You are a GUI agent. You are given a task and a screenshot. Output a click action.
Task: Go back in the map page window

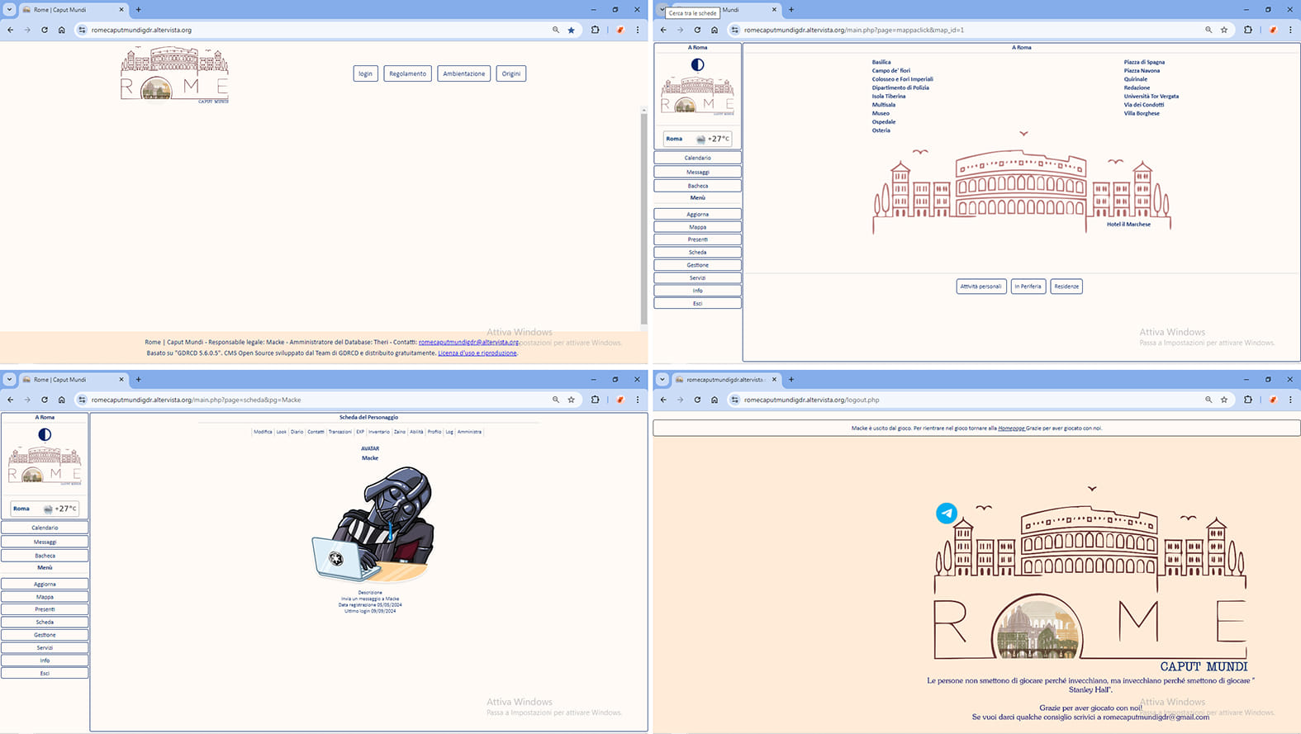[x=663, y=30]
